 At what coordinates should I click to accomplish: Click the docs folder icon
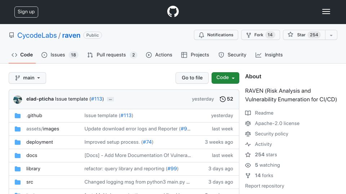18,156
